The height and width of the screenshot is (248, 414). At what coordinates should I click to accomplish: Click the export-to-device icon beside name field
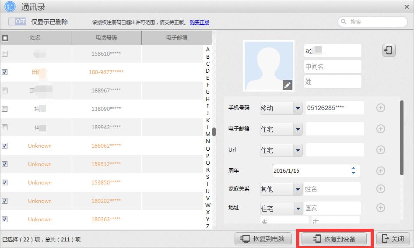point(389,50)
